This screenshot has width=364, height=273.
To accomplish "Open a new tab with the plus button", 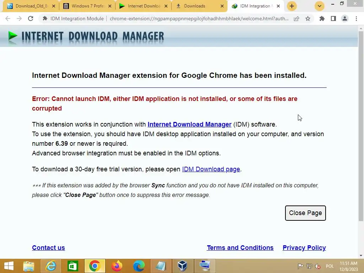I will pyautogui.click(x=292, y=6).
